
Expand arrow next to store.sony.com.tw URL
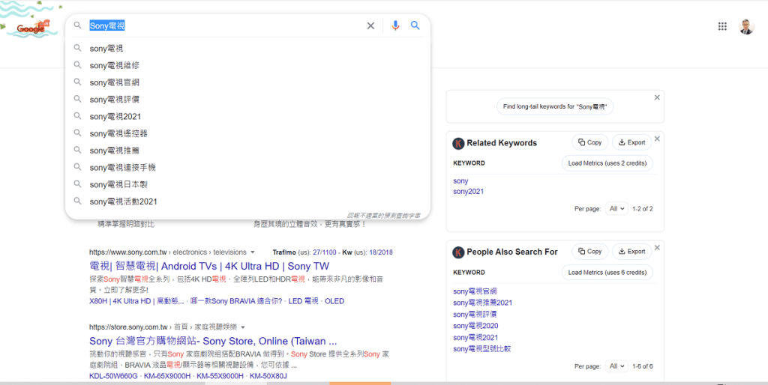click(242, 327)
